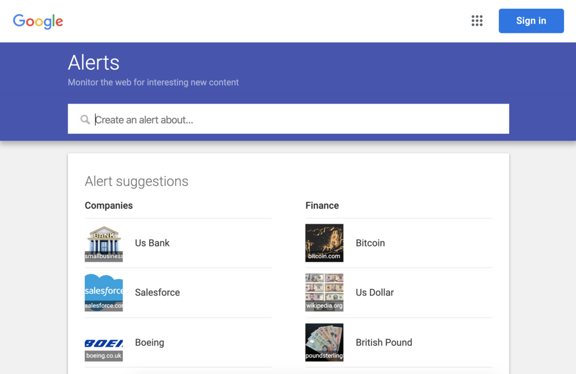The height and width of the screenshot is (374, 576).
Task: Click the Bitcoin coin icon
Action: click(x=324, y=243)
